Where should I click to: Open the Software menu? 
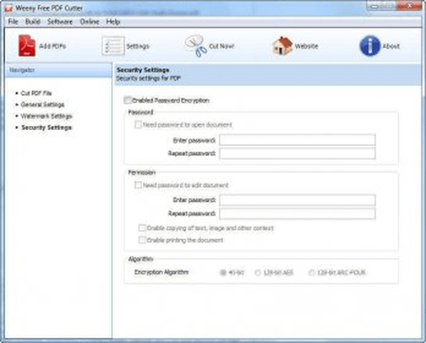pos(60,21)
